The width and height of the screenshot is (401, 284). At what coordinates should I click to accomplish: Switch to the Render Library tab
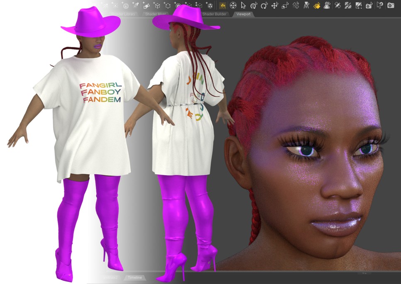(x=125, y=14)
